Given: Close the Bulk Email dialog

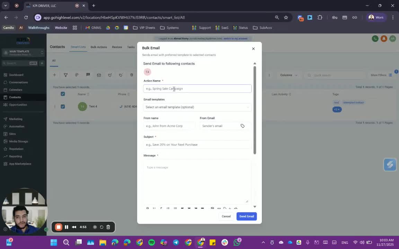Looking at the screenshot, I should [253, 48].
